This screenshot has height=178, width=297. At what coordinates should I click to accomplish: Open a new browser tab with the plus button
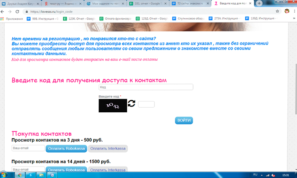[259, 3]
